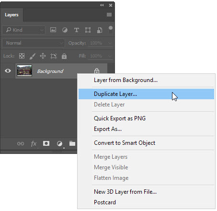This screenshot has height=211, width=217.
Task: Click the Fill 100% value field
Action: click(x=96, y=56)
